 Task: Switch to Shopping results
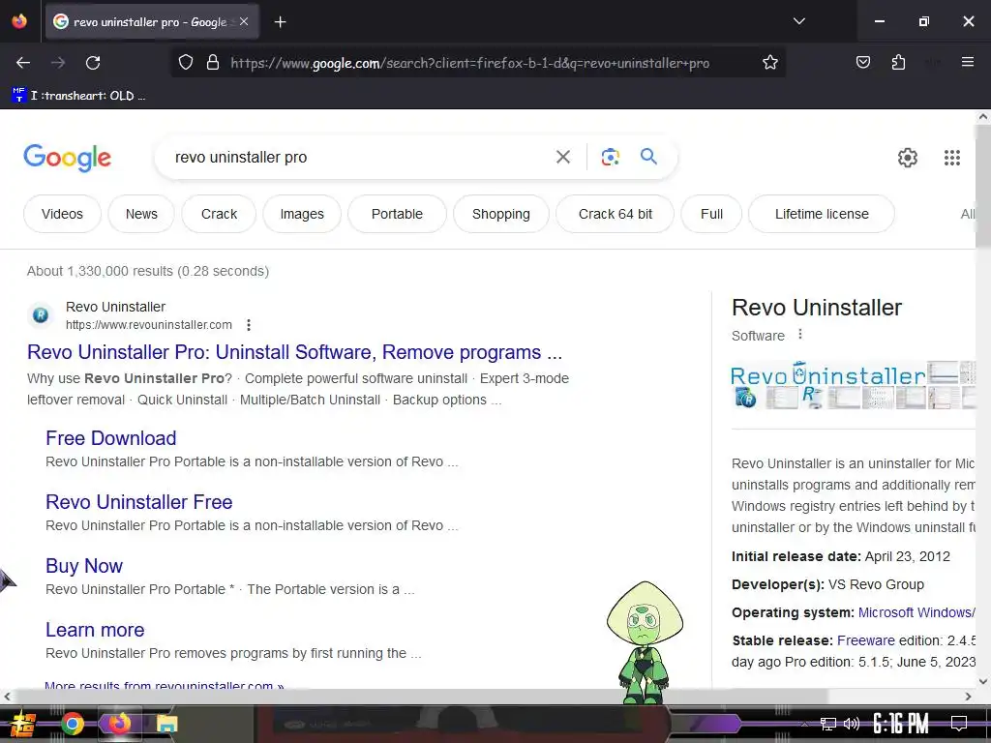pos(500,214)
